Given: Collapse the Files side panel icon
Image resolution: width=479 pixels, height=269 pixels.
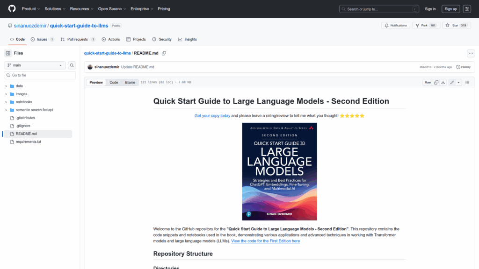Looking at the screenshot, I should pos(8,53).
